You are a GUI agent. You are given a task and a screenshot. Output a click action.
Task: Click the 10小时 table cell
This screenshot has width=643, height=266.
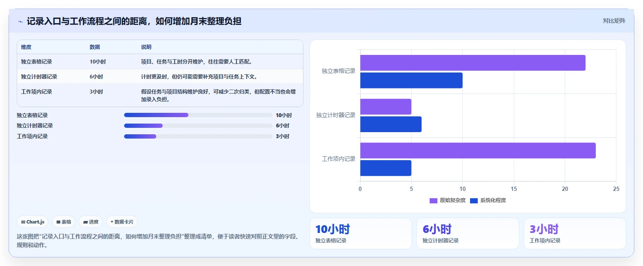[x=98, y=62]
